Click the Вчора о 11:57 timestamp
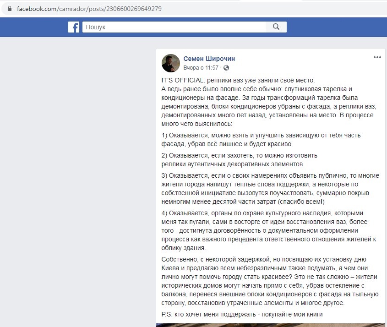Viewport: 387px width, 327px height. click(x=201, y=68)
